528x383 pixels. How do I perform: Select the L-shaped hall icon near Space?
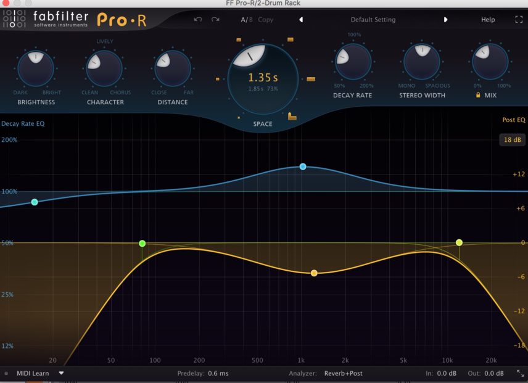292,117
